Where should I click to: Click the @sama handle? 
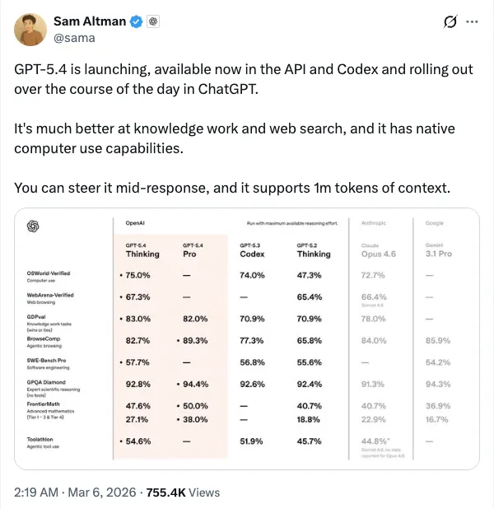[76, 38]
